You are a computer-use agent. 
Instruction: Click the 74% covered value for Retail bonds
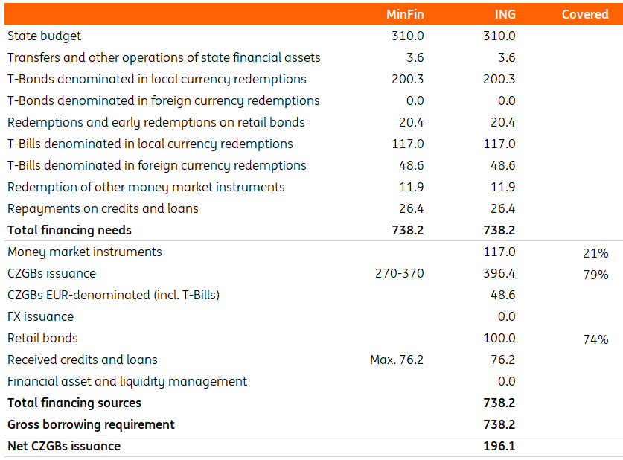click(595, 339)
